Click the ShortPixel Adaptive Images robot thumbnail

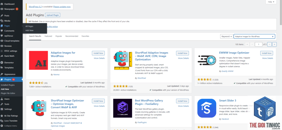123,60
